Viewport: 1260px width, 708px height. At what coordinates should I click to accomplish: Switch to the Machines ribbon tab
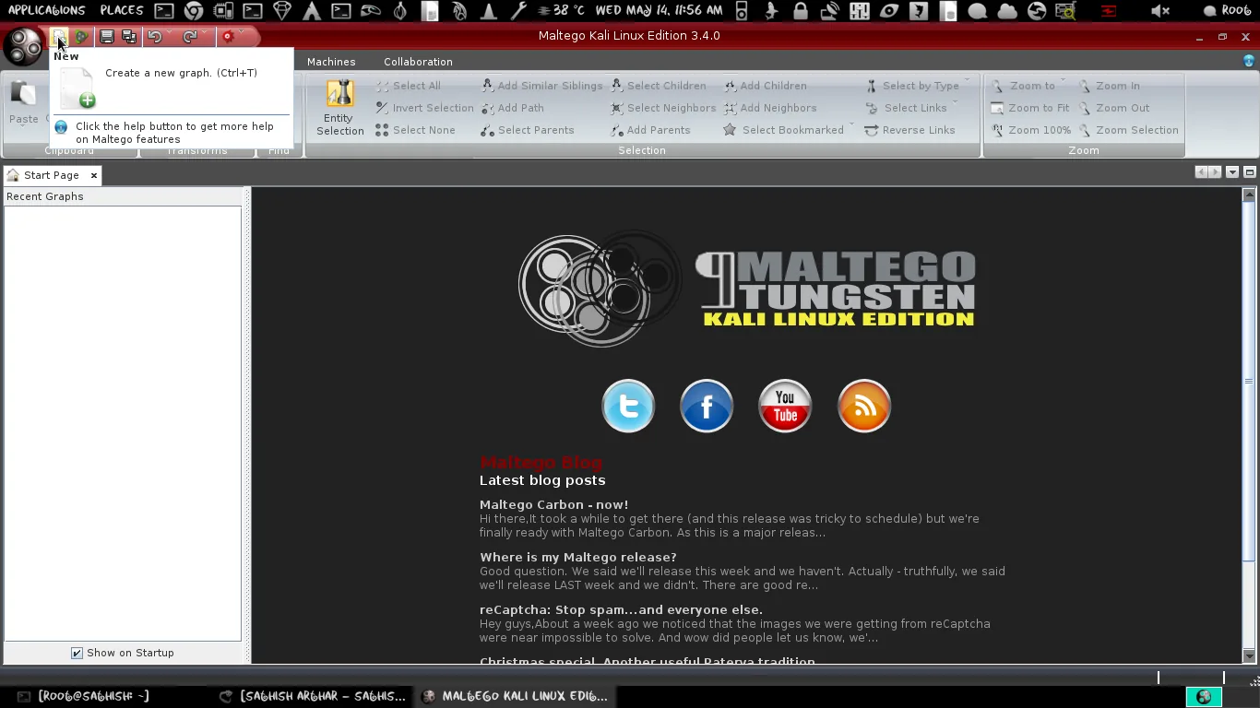[331, 62]
